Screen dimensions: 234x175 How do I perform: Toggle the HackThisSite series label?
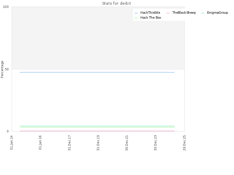[x=150, y=13]
